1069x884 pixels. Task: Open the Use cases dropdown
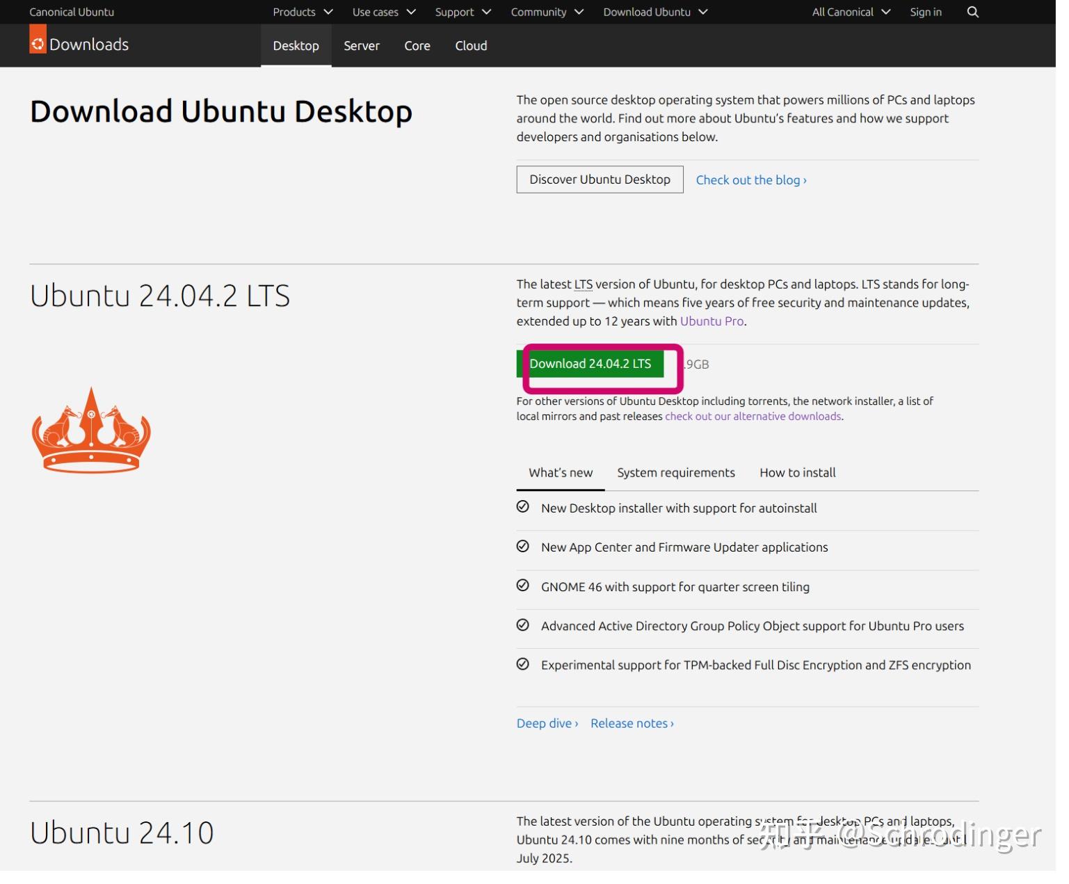point(383,12)
